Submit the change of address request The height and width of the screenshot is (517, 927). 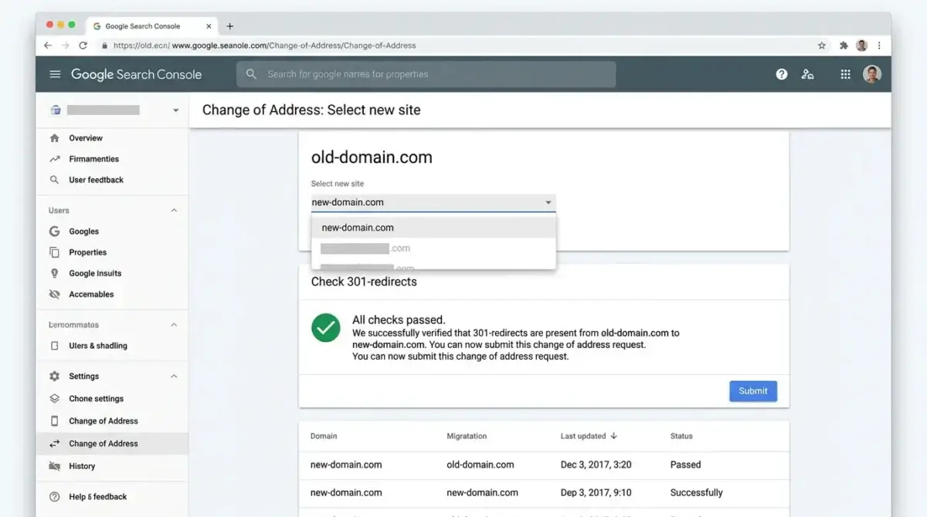click(x=753, y=391)
